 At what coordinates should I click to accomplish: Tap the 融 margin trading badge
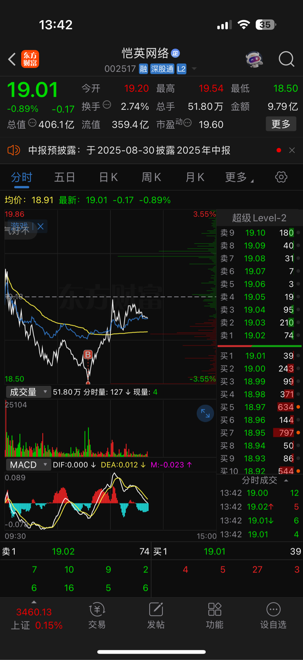point(143,69)
